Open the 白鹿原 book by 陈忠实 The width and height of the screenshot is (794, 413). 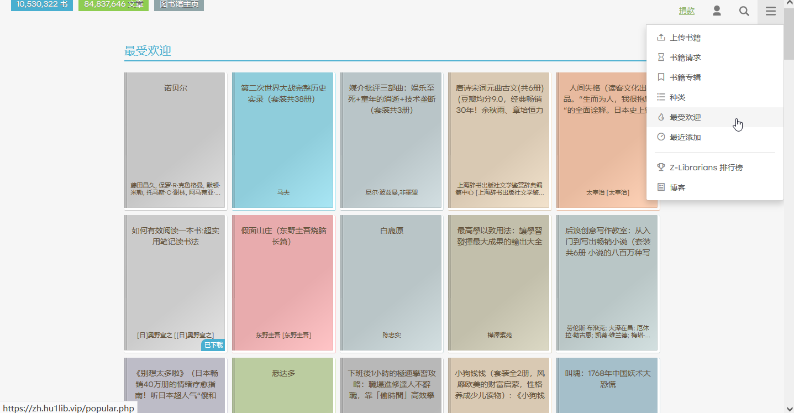point(391,283)
